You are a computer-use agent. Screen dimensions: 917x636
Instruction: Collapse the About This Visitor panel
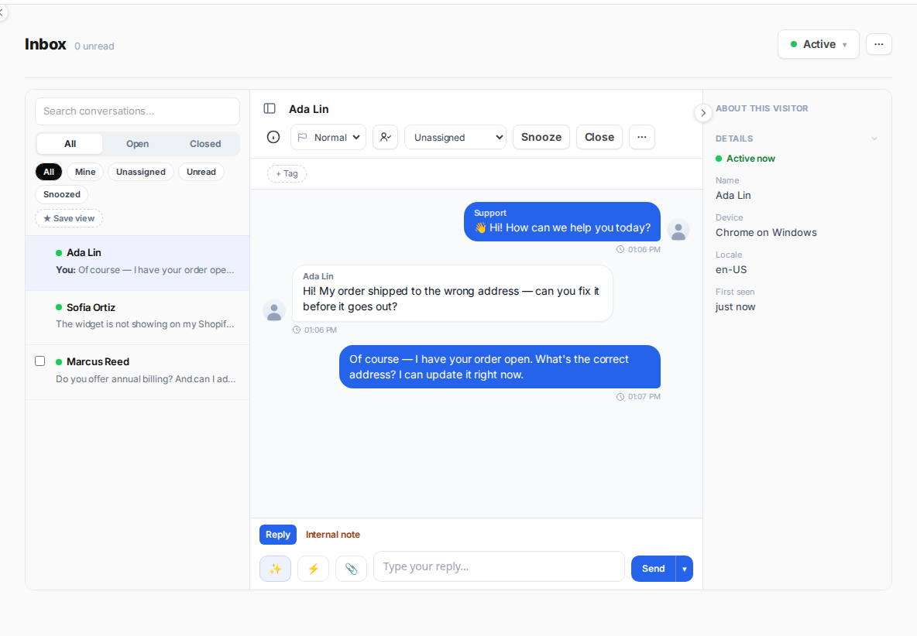click(x=703, y=113)
